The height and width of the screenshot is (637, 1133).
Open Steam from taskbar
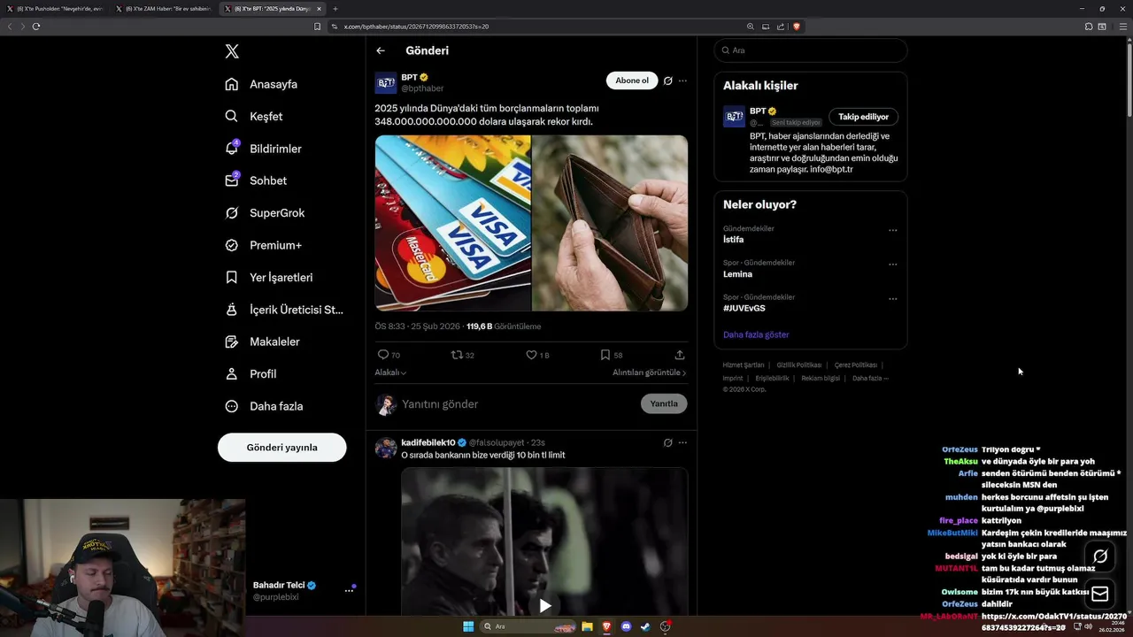[x=645, y=626]
